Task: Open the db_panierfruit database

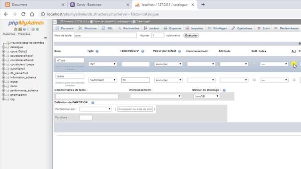Action: pyautogui.click(x=19, y=73)
